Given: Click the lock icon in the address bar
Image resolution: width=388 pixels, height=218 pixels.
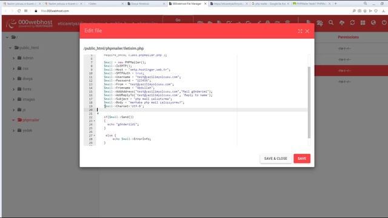Looking at the screenshot, I should tap(36, 11).
